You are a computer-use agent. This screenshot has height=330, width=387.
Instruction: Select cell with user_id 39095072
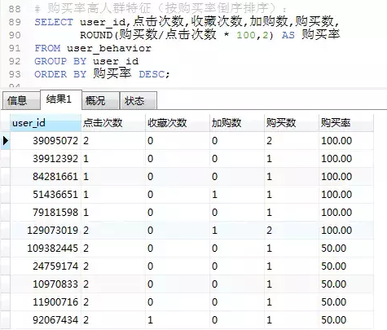(x=46, y=141)
